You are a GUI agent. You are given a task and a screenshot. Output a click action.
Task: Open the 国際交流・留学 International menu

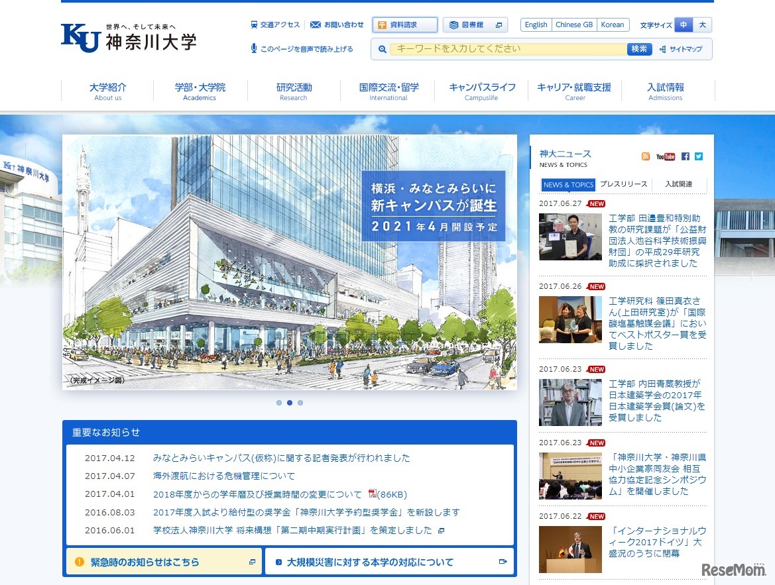click(x=388, y=91)
